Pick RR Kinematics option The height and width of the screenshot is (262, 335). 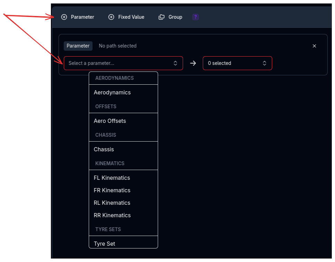[x=112, y=215]
